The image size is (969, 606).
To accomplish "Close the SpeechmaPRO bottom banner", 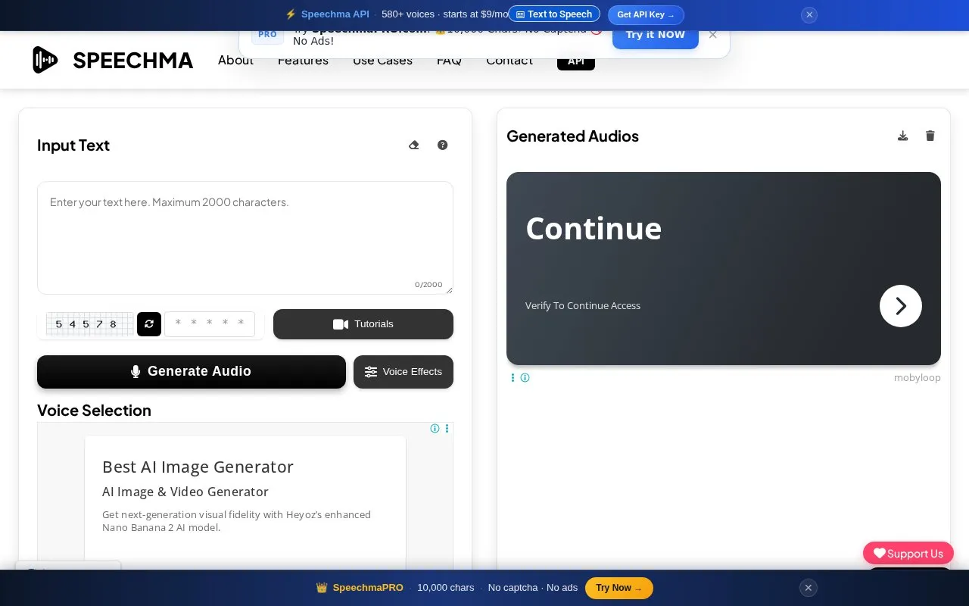I will pyautogui.click(x=809, y=588).
